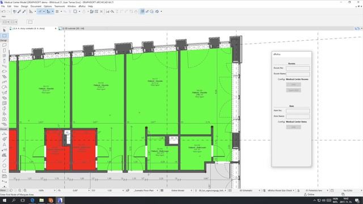Select the Morph tool in the toolbox

5,109
